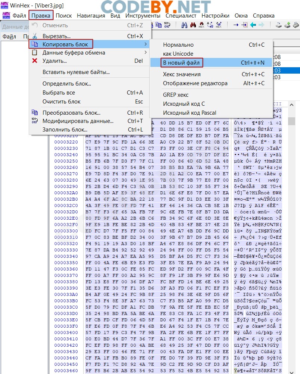Click the Go To Sector arrow icon
The width and height of the screenshot is (300, 374).
click(x=244, y=25)
